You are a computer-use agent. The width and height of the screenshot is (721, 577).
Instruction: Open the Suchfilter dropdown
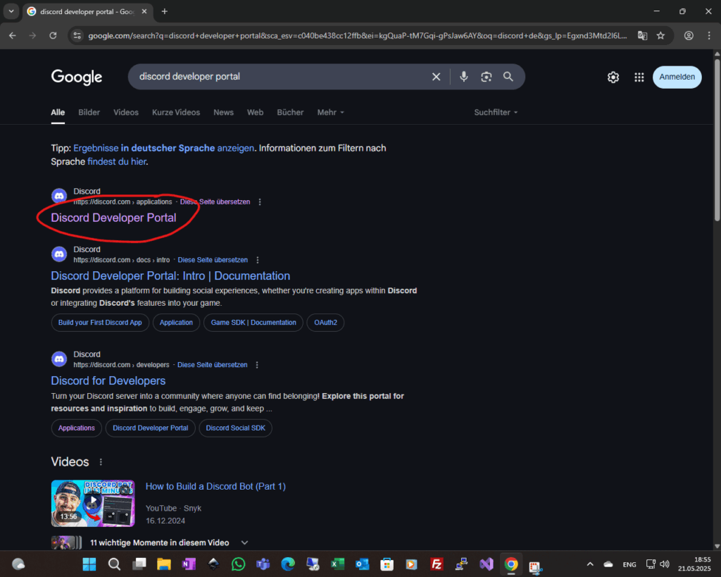(496, 112)
